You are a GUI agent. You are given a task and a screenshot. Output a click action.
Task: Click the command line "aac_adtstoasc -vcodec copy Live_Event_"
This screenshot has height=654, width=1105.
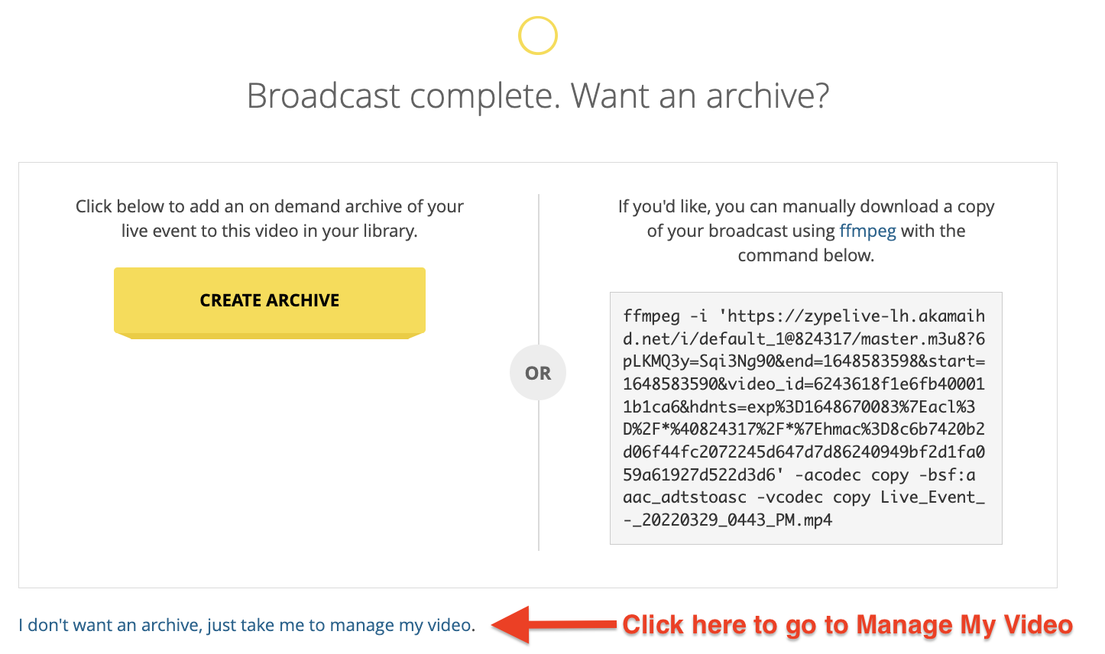pos(804,497)
